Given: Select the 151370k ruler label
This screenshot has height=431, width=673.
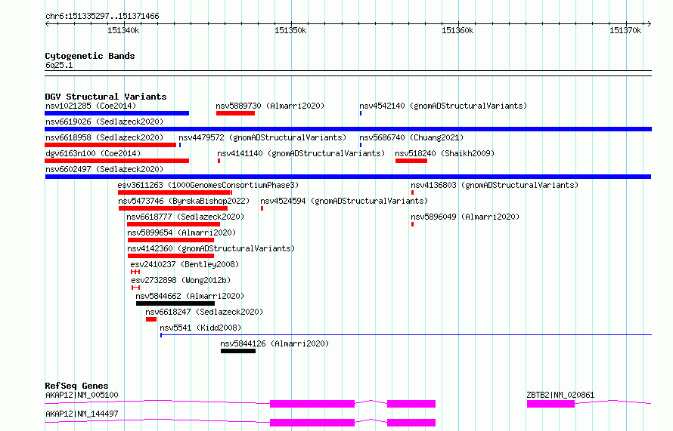Looking at the screenshot, I should [x=625, y=30].
